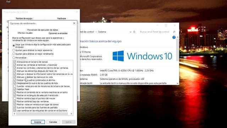Click the Red desktop icon label
Viewport: 227px width, 128px height.
tap(8, 2)
